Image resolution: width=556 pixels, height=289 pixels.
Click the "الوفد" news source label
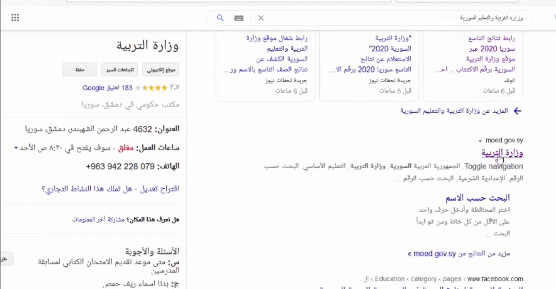click(510, 80)
